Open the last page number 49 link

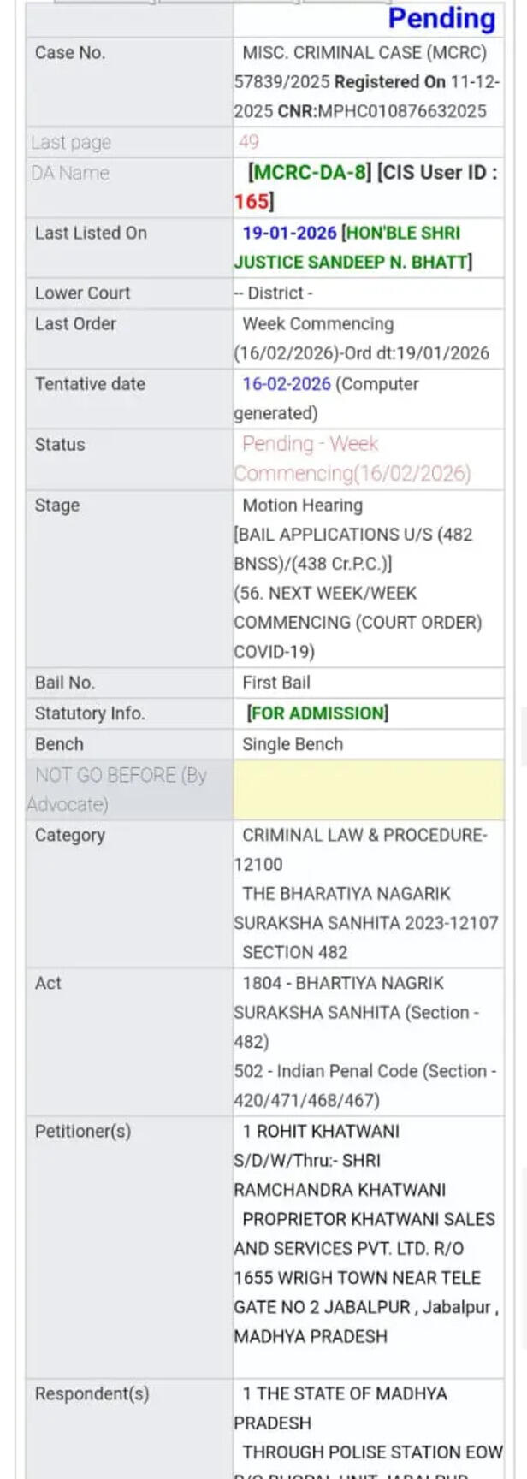(x=249, y=142)
